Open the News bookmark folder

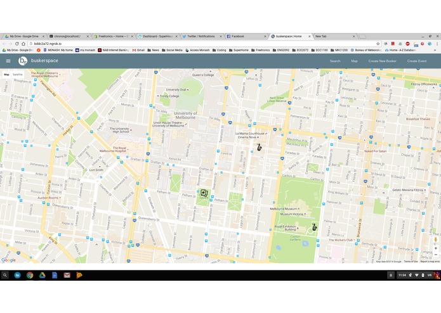coord(154,50)
